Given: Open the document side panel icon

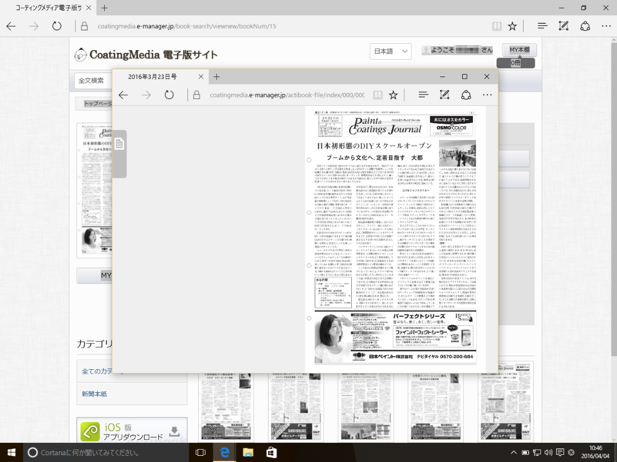Looking at the screenshot, I should pyautogui.click(x=119, y=145).
